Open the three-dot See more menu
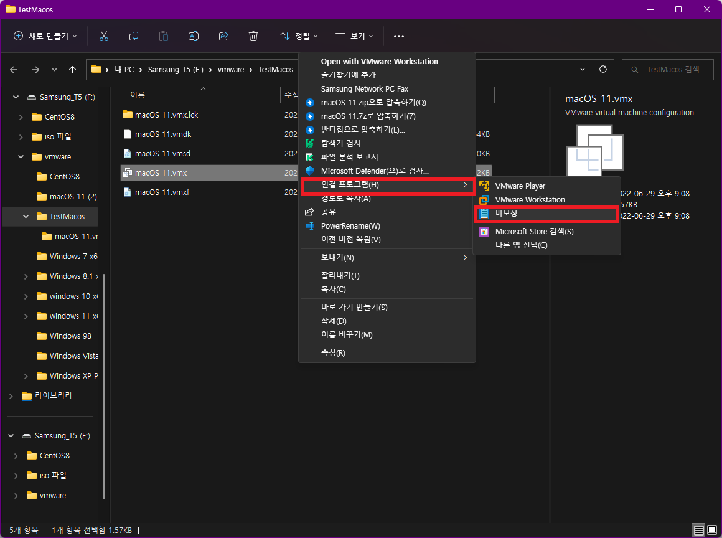 click(399, 36)
